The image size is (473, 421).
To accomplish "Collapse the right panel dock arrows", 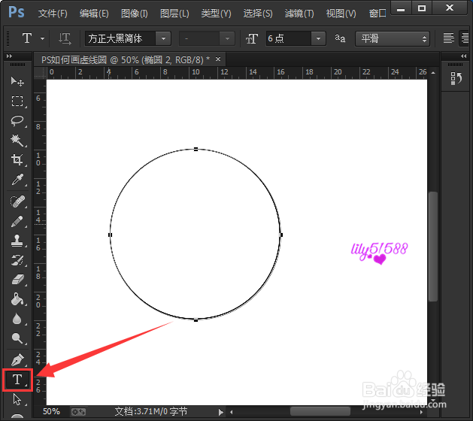I will tap(464, 56).
